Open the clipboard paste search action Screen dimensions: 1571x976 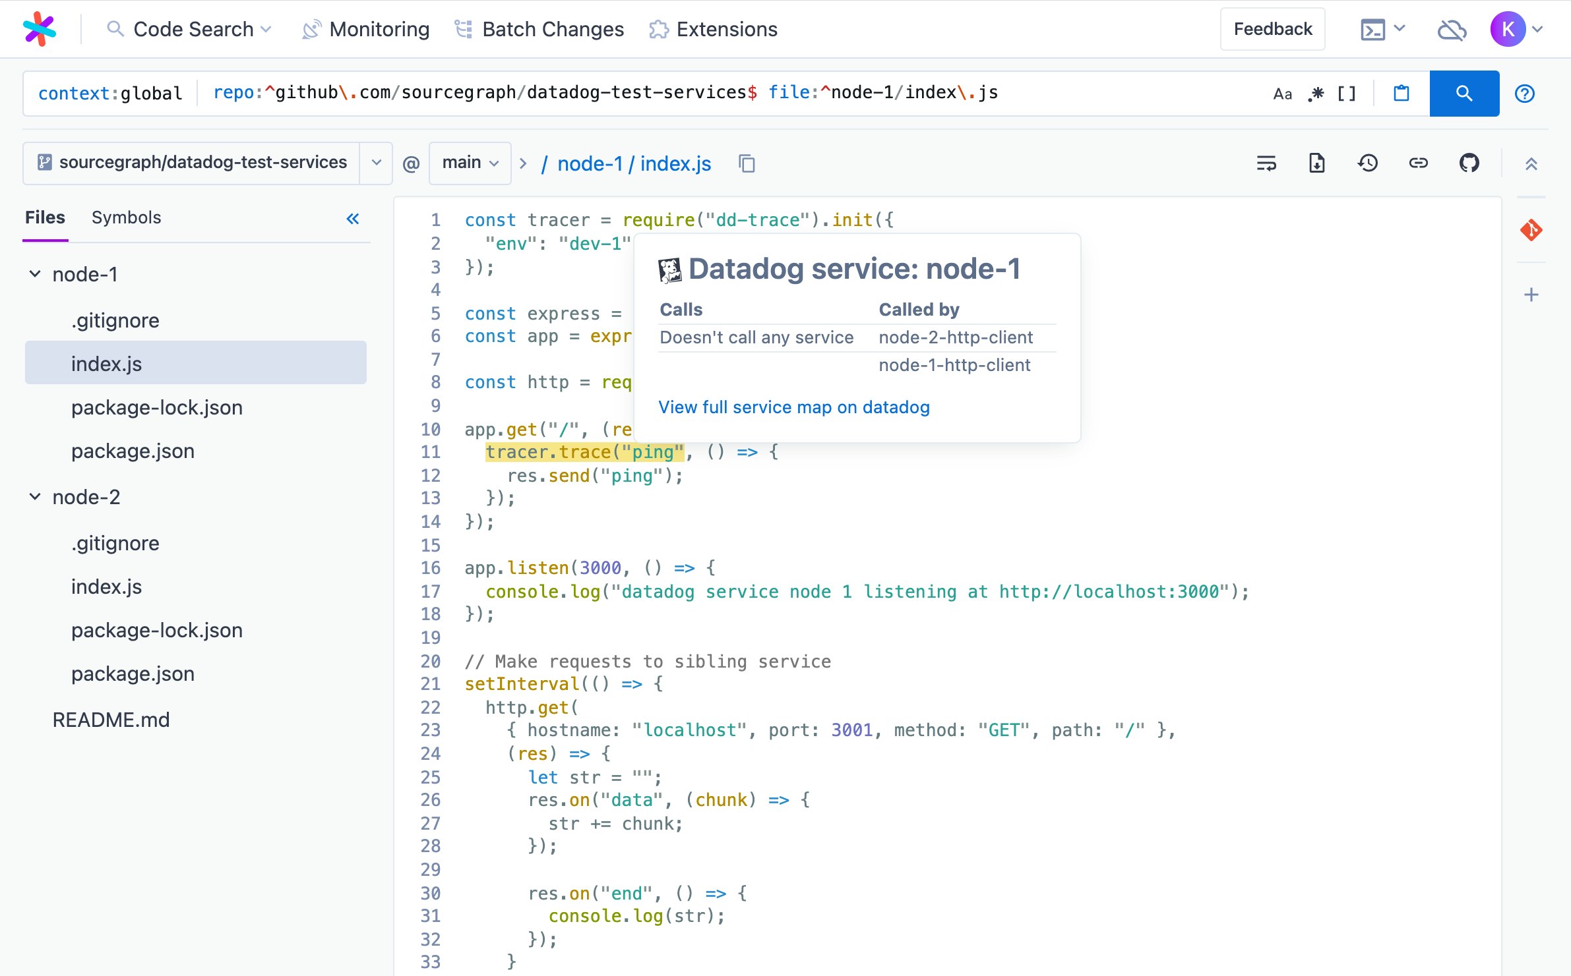pos(1401,93)
